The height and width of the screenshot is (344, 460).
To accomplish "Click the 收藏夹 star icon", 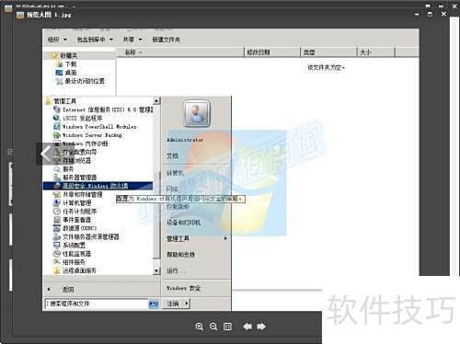I will (x=54, y=55).
